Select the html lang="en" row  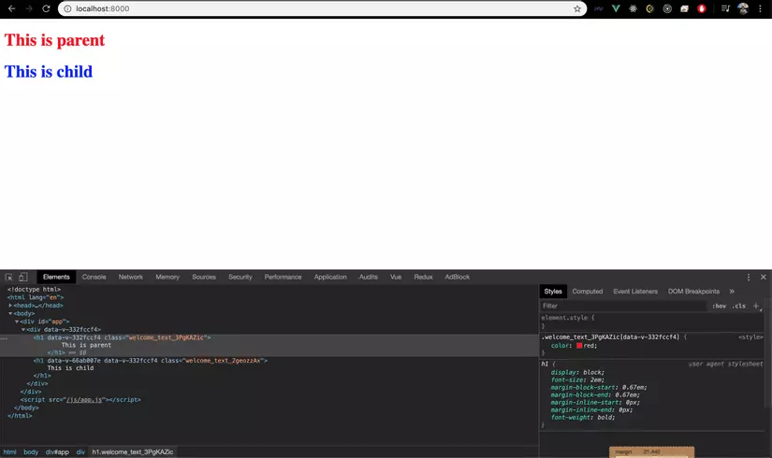36,297
